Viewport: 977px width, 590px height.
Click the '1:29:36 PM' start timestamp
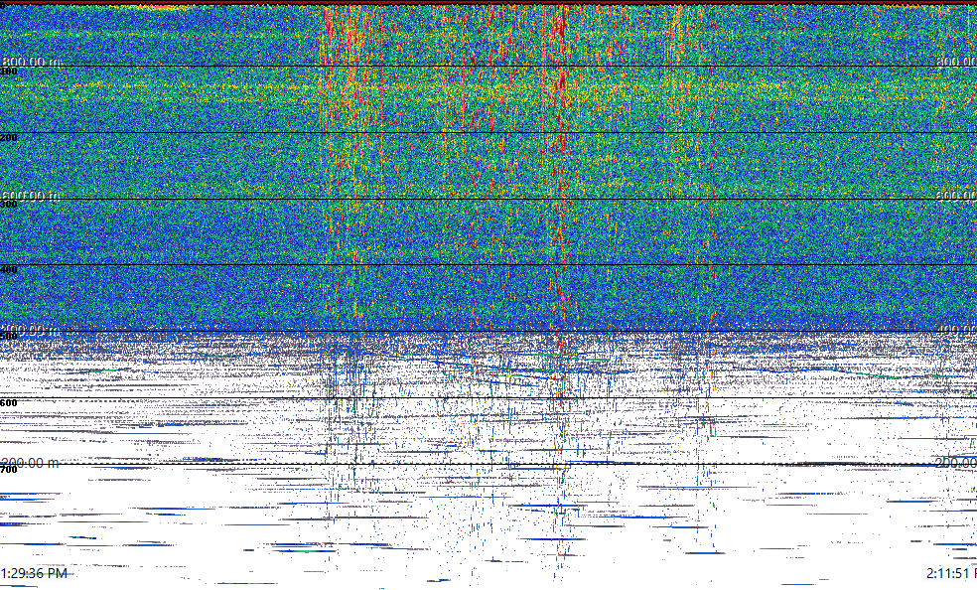pos(35,573)
